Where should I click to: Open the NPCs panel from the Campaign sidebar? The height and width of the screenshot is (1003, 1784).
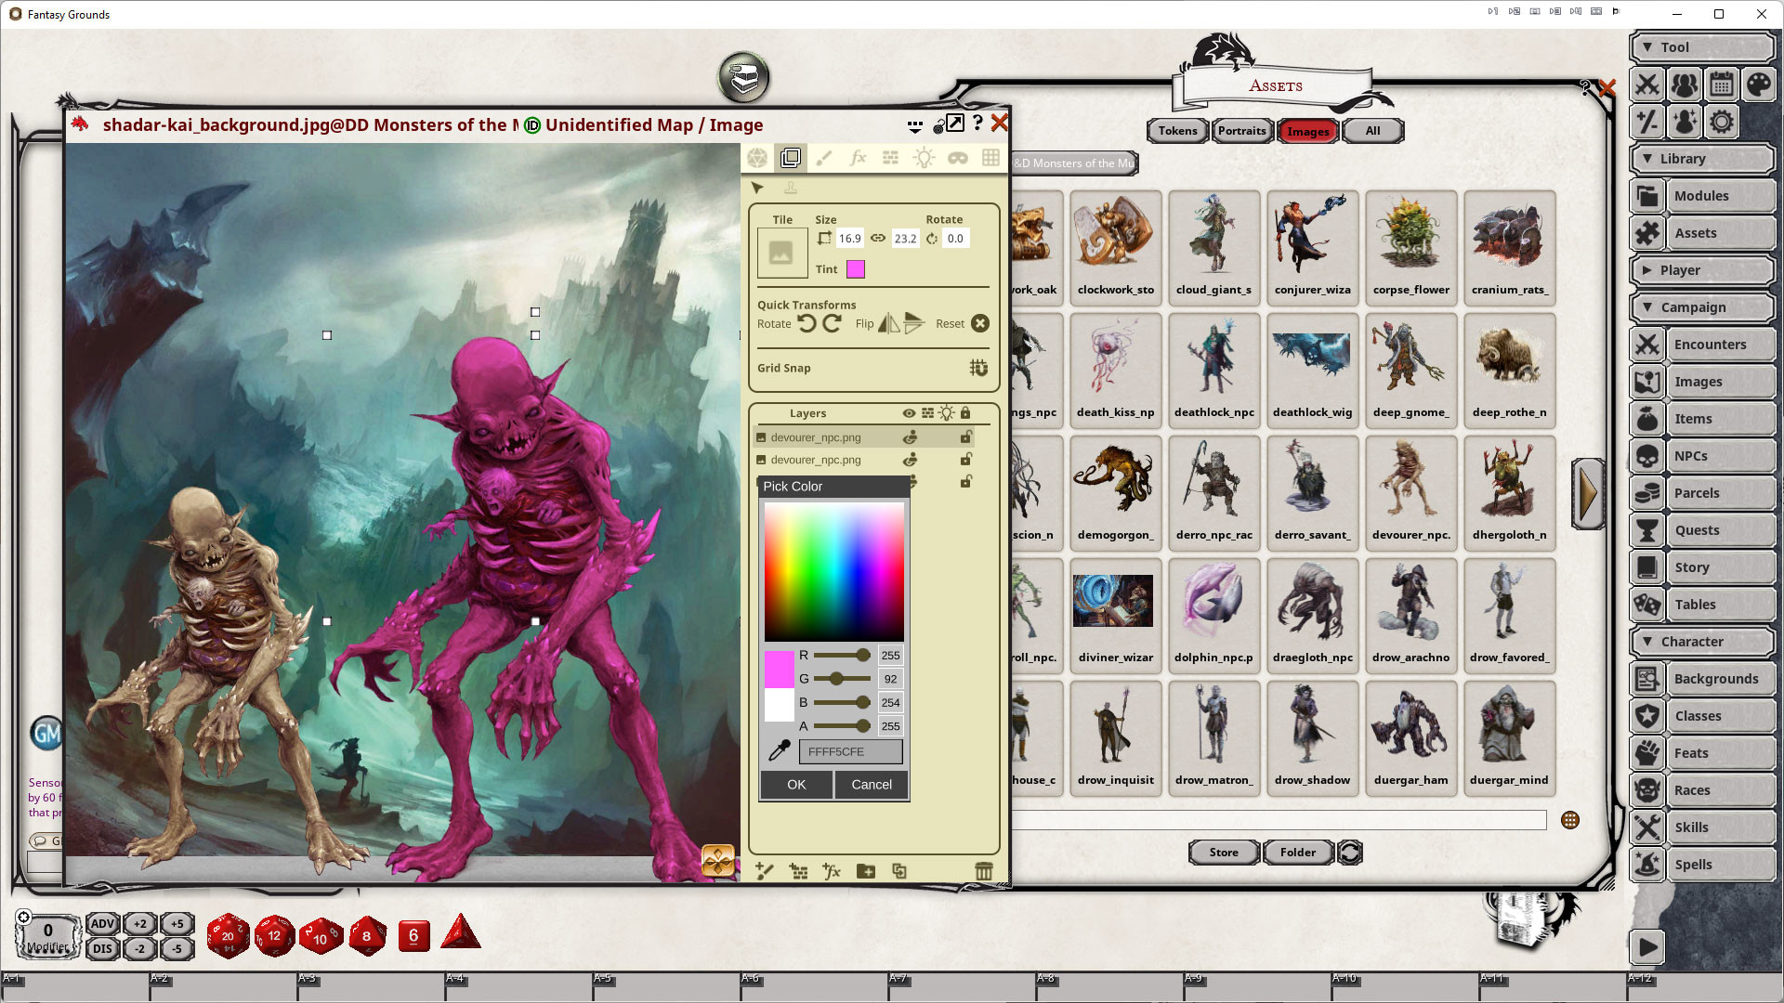1702,455
